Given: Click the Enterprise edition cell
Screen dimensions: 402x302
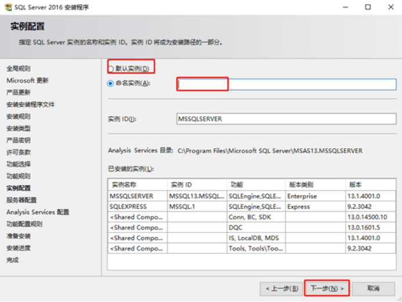Looking at the screenshot, I should [316, 196].
